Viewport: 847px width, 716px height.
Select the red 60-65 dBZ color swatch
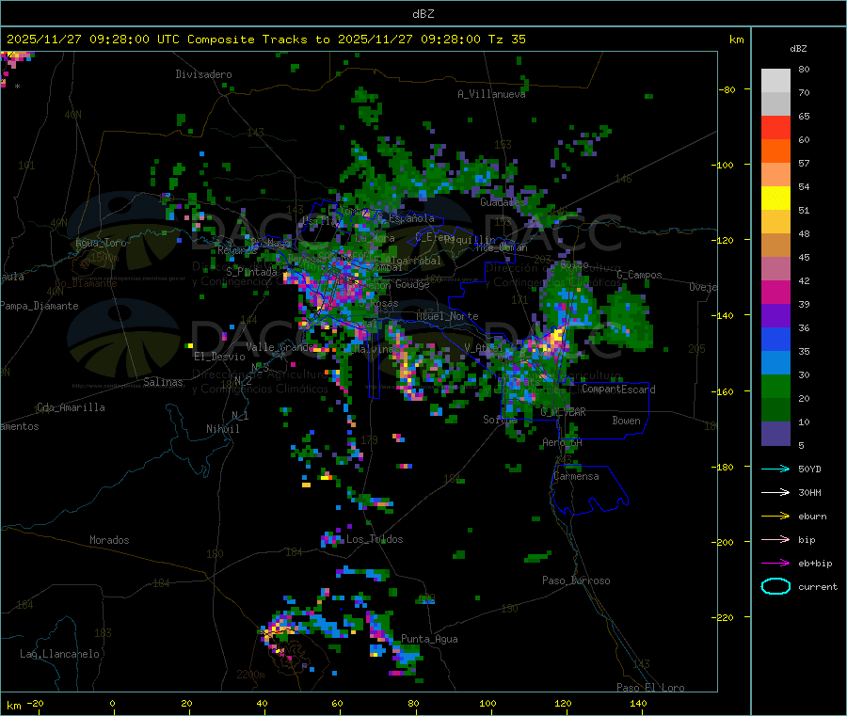click(x=775, y=127)
